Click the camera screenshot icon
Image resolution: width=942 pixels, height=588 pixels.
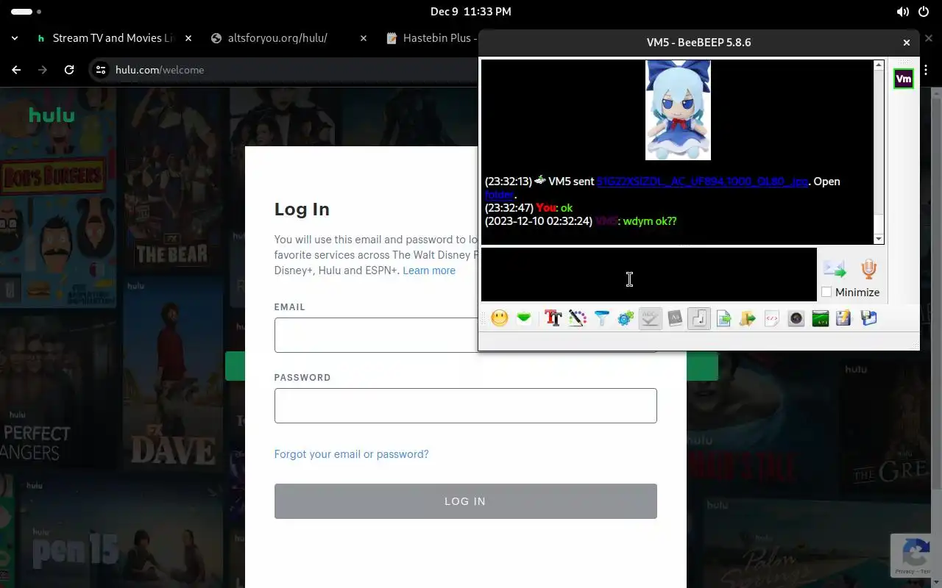[796, 318]
